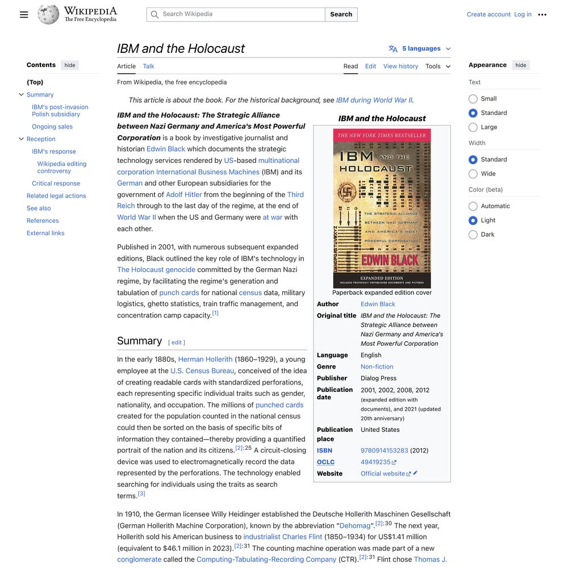
Task: Hide the Contents sidebar
Action: coord(69,65)
